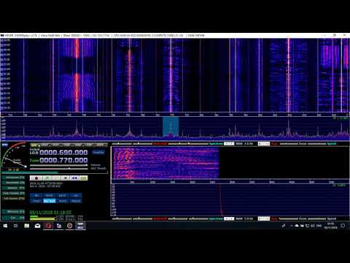Click the lower Waterfall label in AF toolbar
This screenshot has width=350, height=263.
coord(160,218)
